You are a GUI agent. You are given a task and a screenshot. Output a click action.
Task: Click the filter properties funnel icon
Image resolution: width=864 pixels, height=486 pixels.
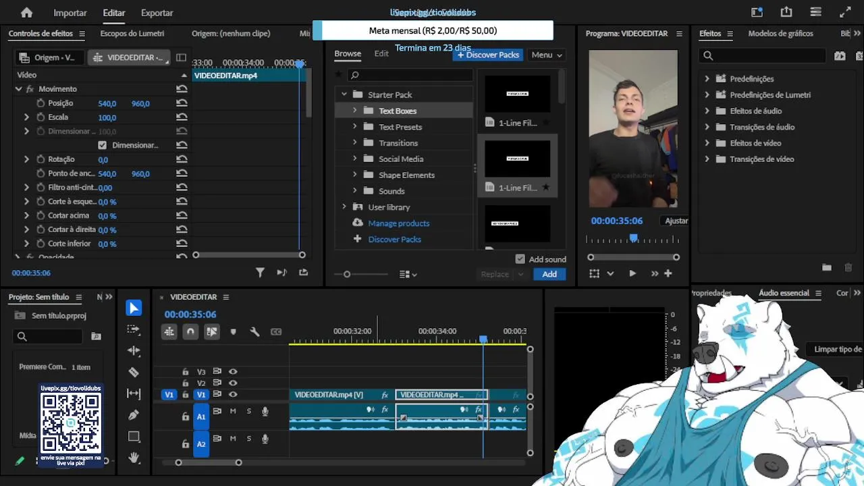(260, 272)
